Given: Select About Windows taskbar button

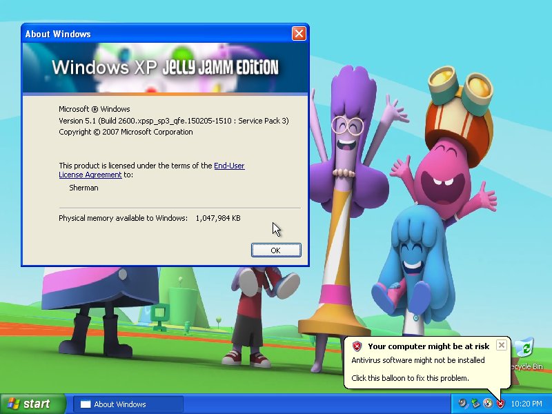Looking at the screenshot, I should pyautogui.click(x=128, y=404).
